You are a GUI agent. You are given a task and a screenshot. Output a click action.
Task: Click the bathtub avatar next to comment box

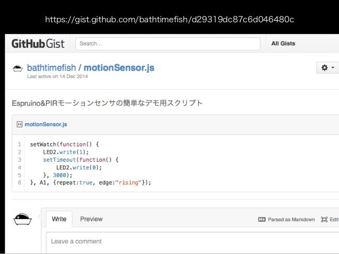(x=22, y=218)
